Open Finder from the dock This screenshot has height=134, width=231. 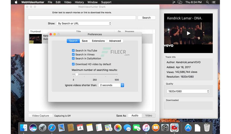click(23, 128)
